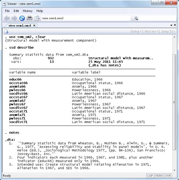179x180 pixels.
Task: Click the variable name socdist67
Action: point(18,108)
